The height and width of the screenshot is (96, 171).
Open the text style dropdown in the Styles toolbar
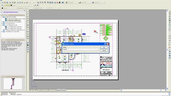point(77,2)
